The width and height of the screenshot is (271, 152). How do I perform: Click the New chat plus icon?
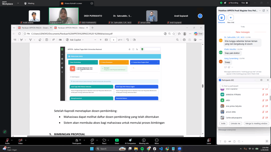(231, 18)
